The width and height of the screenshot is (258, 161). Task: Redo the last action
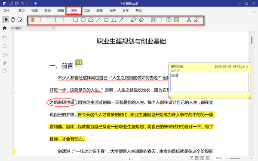click(x=28, y=3)
